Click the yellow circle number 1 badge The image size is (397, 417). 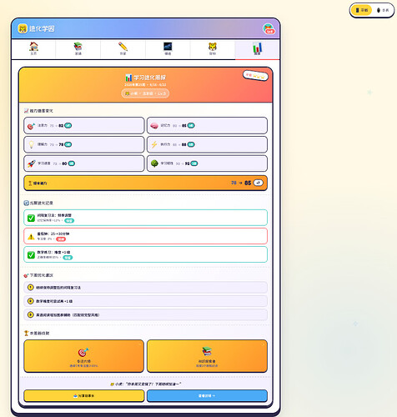(31, 288)
